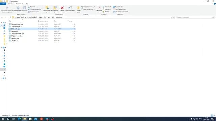Expand the Network tree node

click(1, 78)
